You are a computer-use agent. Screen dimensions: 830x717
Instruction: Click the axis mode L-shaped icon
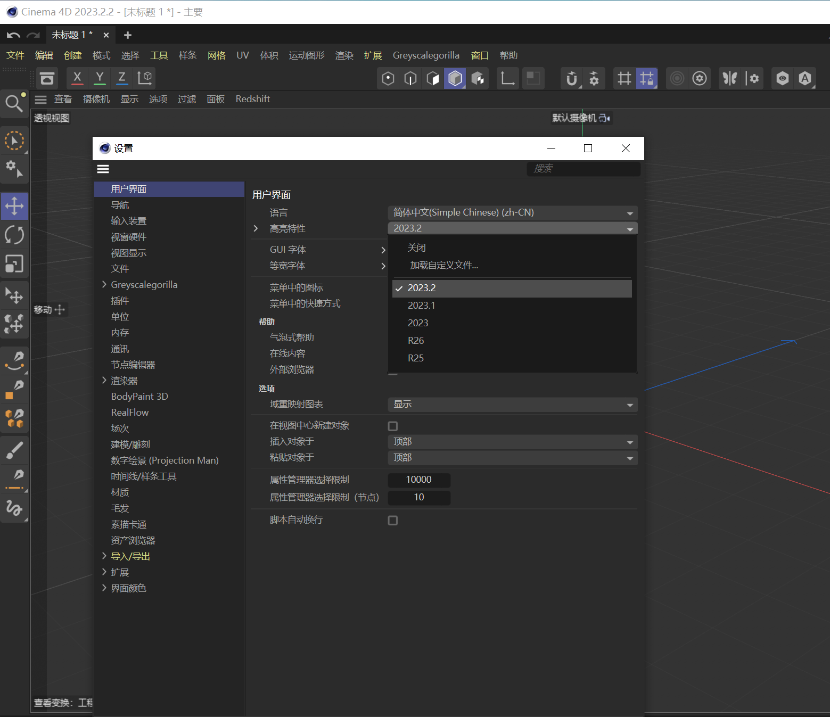[x=507, y=79]
